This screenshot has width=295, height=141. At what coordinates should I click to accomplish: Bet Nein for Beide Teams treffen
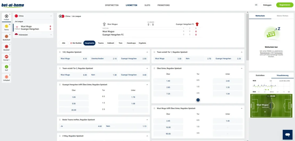pos(126,126)
